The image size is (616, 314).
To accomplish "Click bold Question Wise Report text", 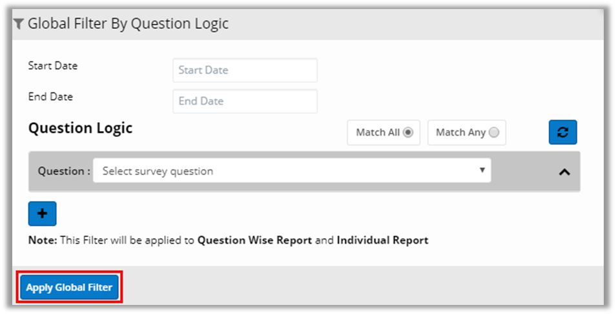I will point(254,240).
